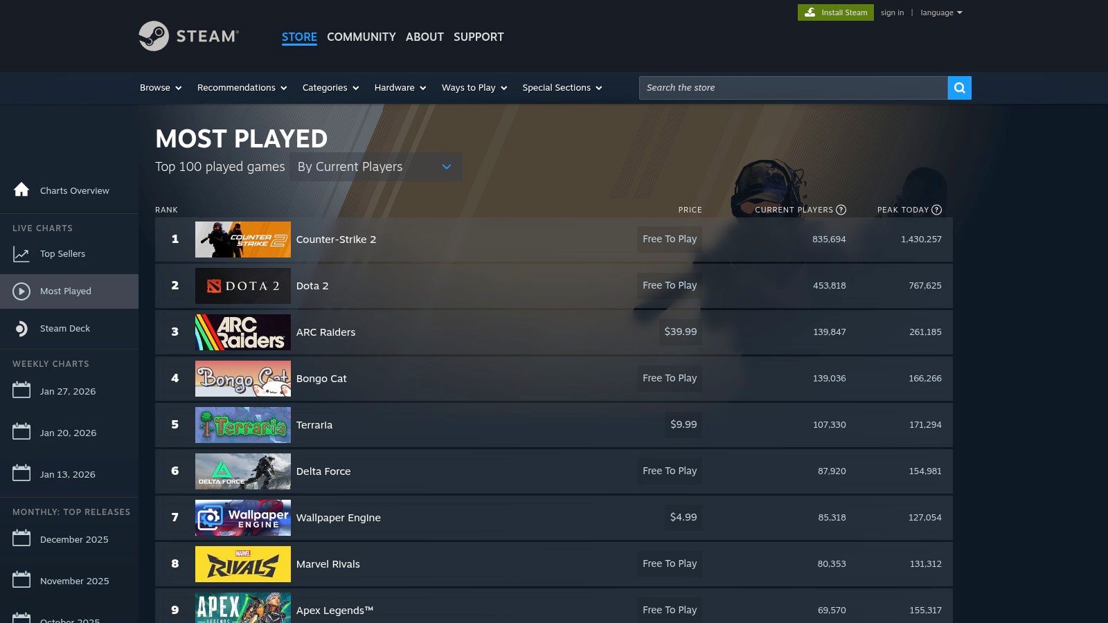The height and width of the screenshot is (623, 1108).
Task: Select the Top Sellers chart icon
Action: pyautogui.click(x=21, y=253)
